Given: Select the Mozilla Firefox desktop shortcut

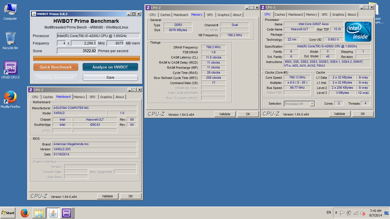Looking at the screenshot, I should 10,99.
